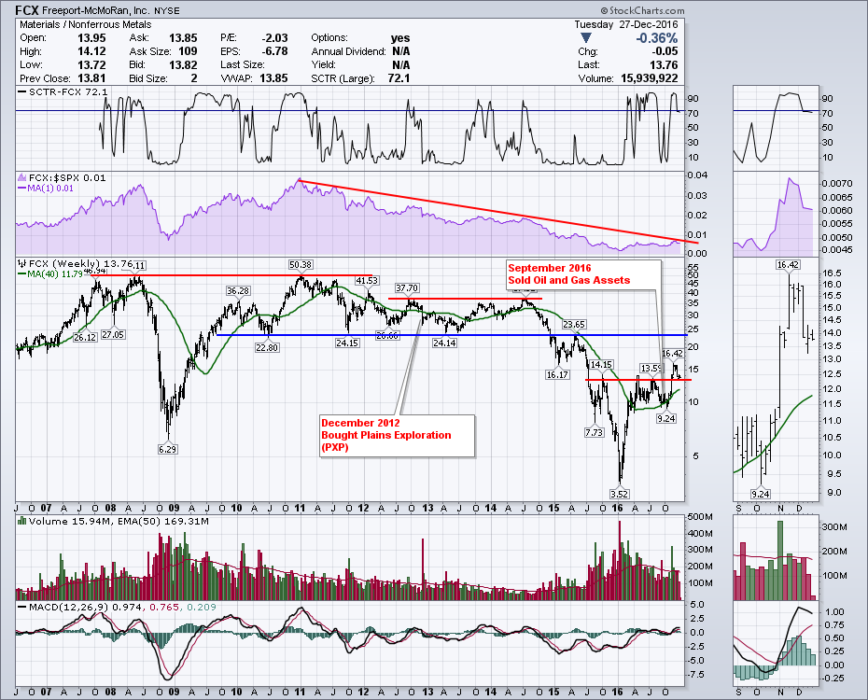Click the 26.12 price label
The image size is (868, 700).
pyautogui.click(x=85, y=337)
